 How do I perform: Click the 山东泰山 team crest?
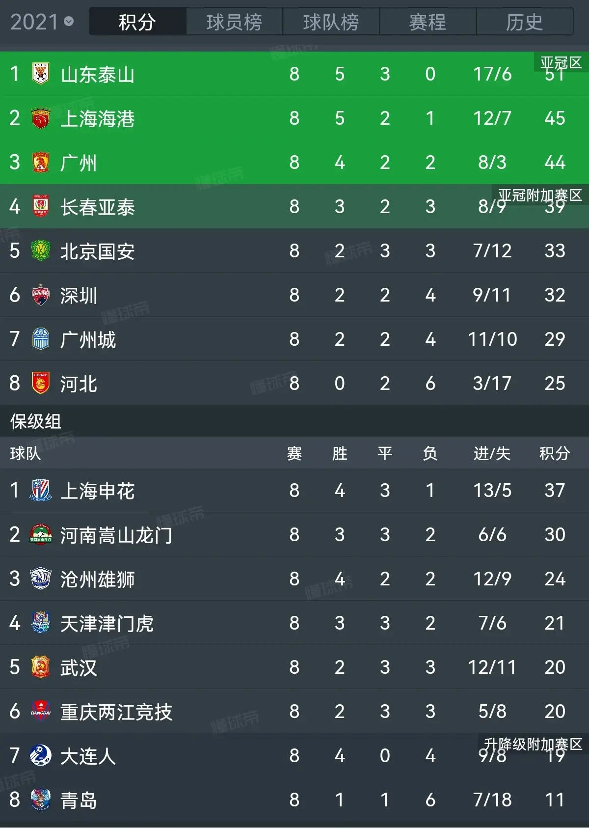pos(41,74)
